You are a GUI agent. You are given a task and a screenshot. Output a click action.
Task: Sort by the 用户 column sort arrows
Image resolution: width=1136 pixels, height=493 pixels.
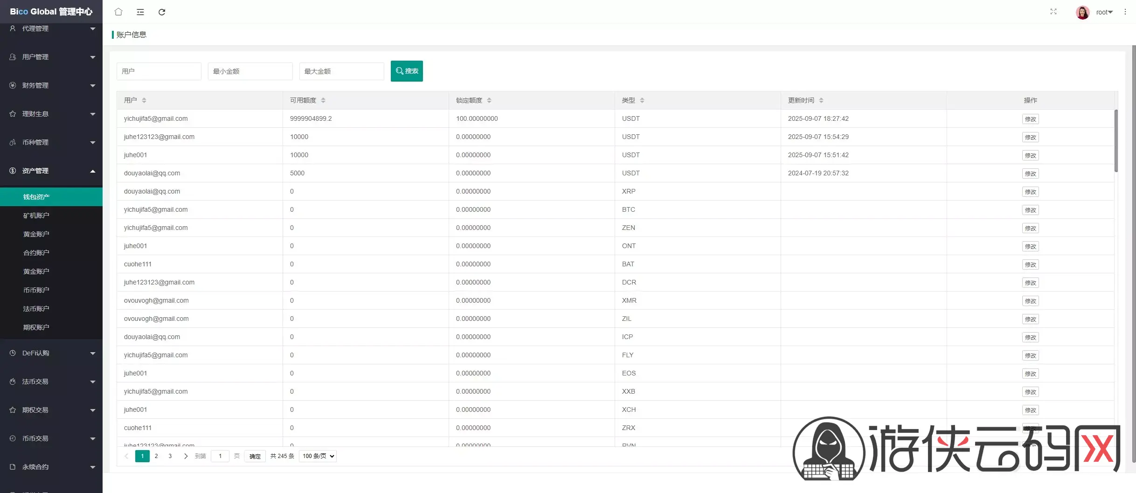[144, 100]
